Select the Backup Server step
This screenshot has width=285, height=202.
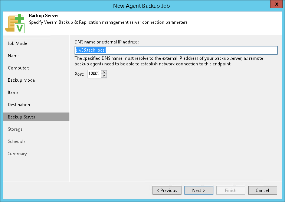pyautogui.click(x=22, y=117)
